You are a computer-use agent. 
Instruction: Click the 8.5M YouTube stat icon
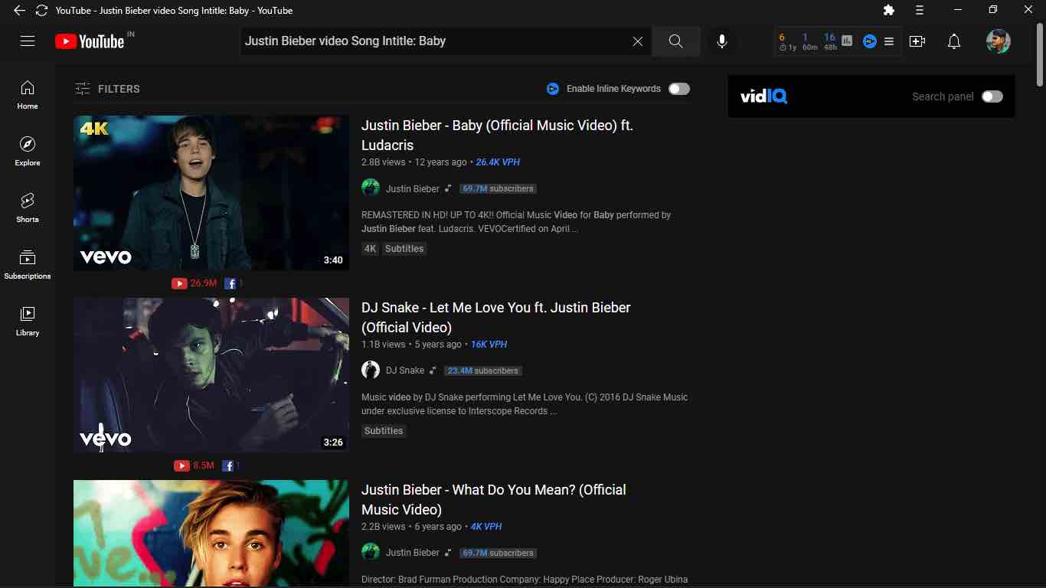(181, 465)
